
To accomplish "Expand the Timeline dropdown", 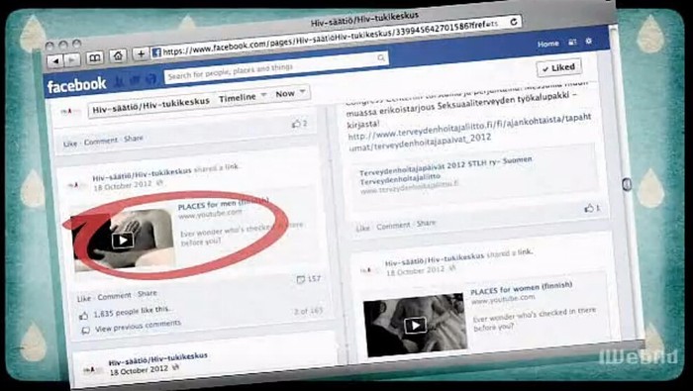I will 243,97.
